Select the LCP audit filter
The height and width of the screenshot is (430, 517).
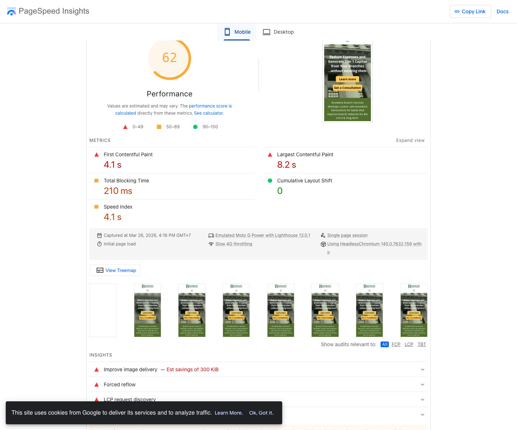pyautogui.click(x=409, y=344)
